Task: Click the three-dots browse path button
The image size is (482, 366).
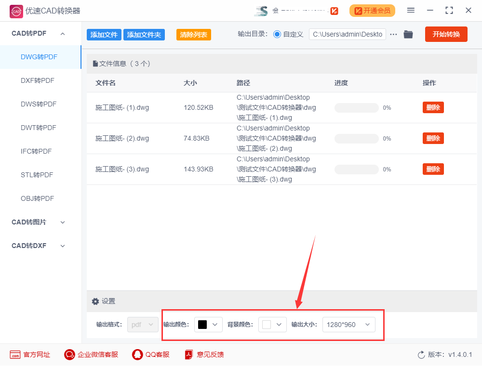Action: click(393, 34)
